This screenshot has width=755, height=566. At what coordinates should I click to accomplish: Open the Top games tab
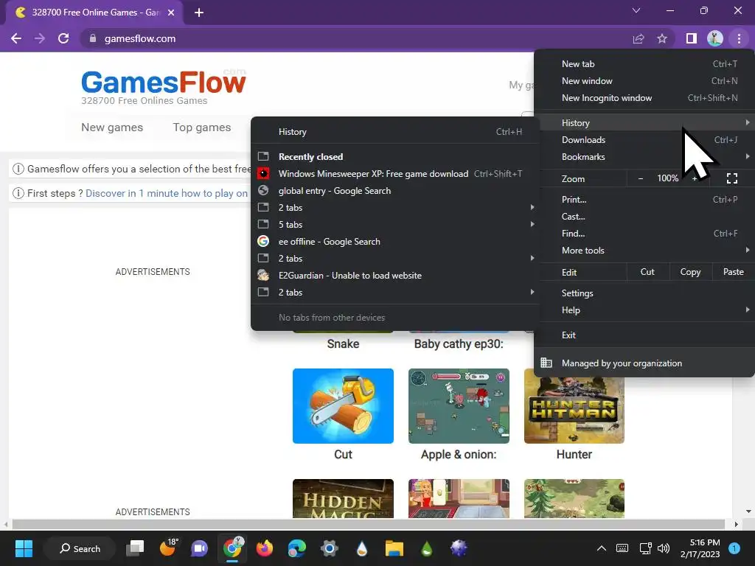tap(202, 127)
